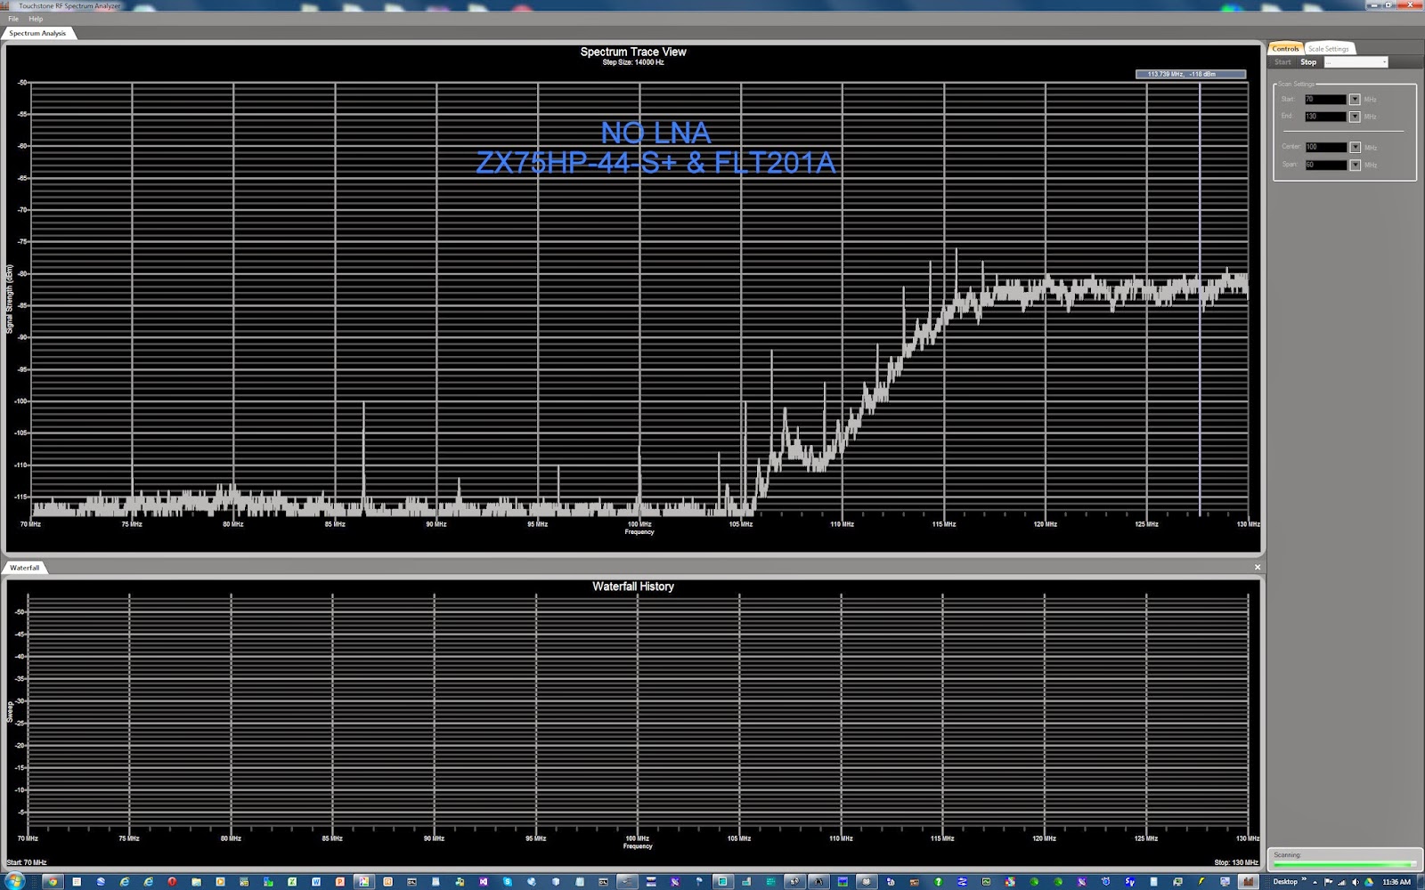This screenshot has height=890, width=1425.
Task: Click the network signal tray icon
Action: click(x=1342, y=882)
